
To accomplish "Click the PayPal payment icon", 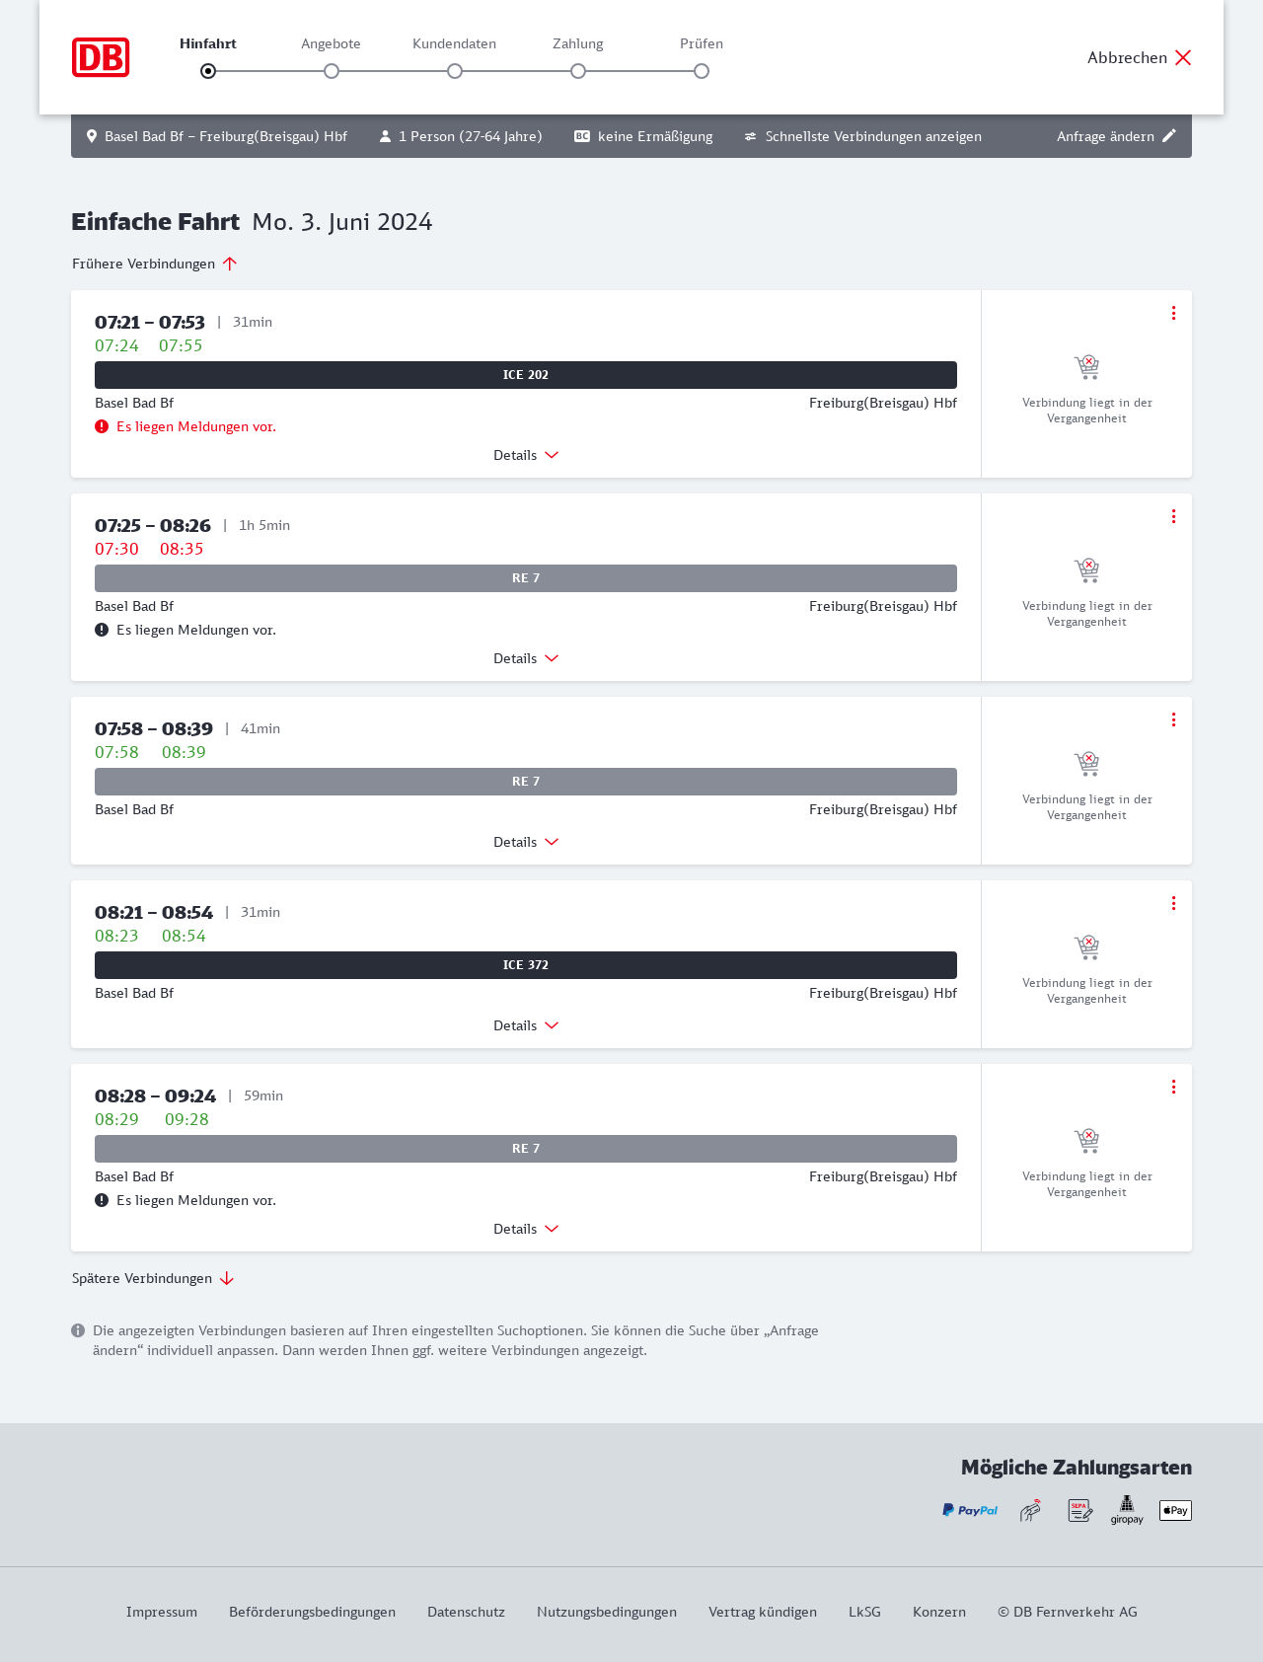I will [x=970, y=1510].
